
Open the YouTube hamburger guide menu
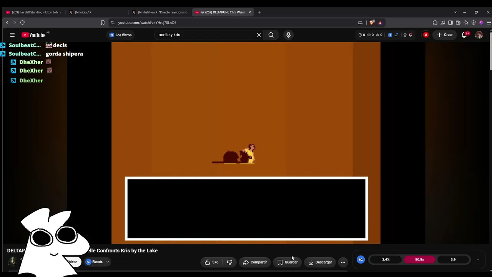click(12, 35)
